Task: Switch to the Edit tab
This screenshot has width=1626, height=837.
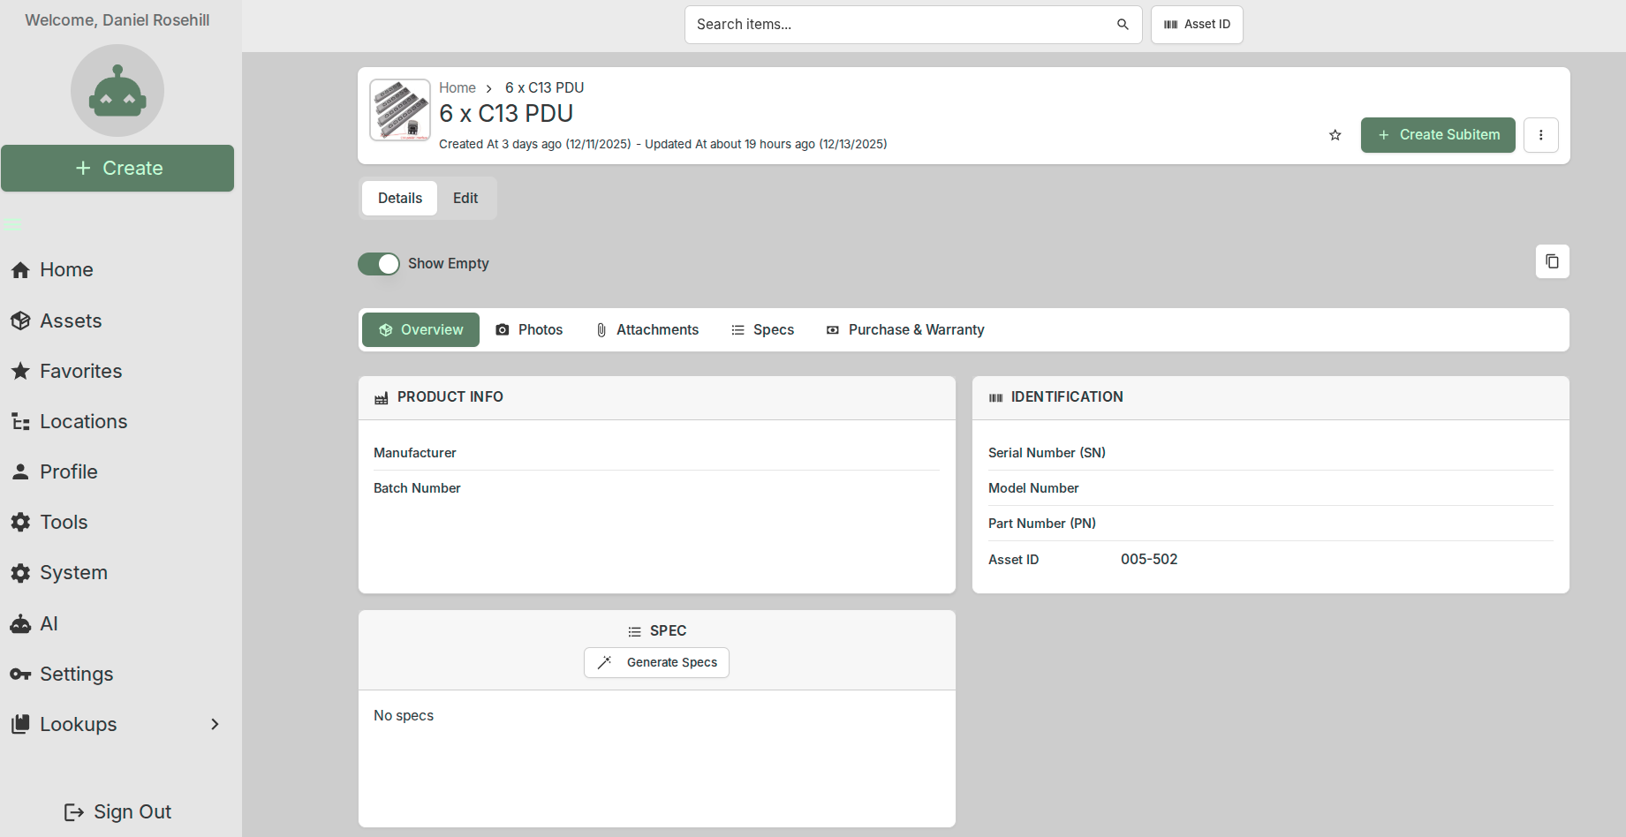Action: tap(465, 199)
